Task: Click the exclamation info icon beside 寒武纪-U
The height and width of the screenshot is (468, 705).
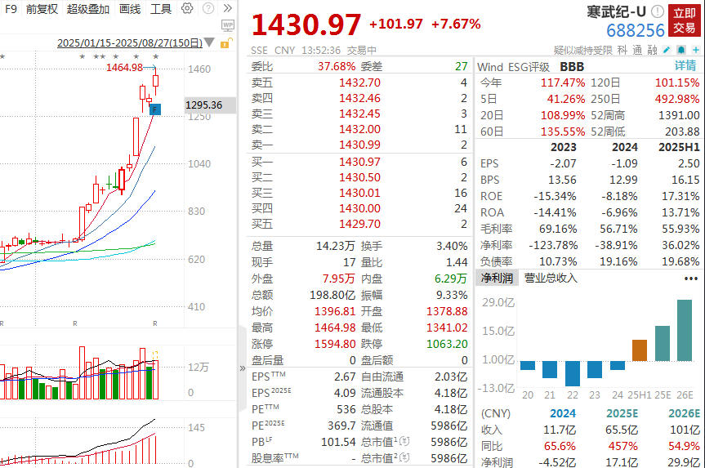Action: point(658,11)
